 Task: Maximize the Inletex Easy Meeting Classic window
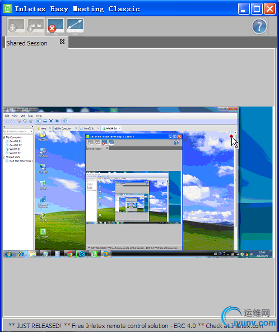(x=257, y=9)
